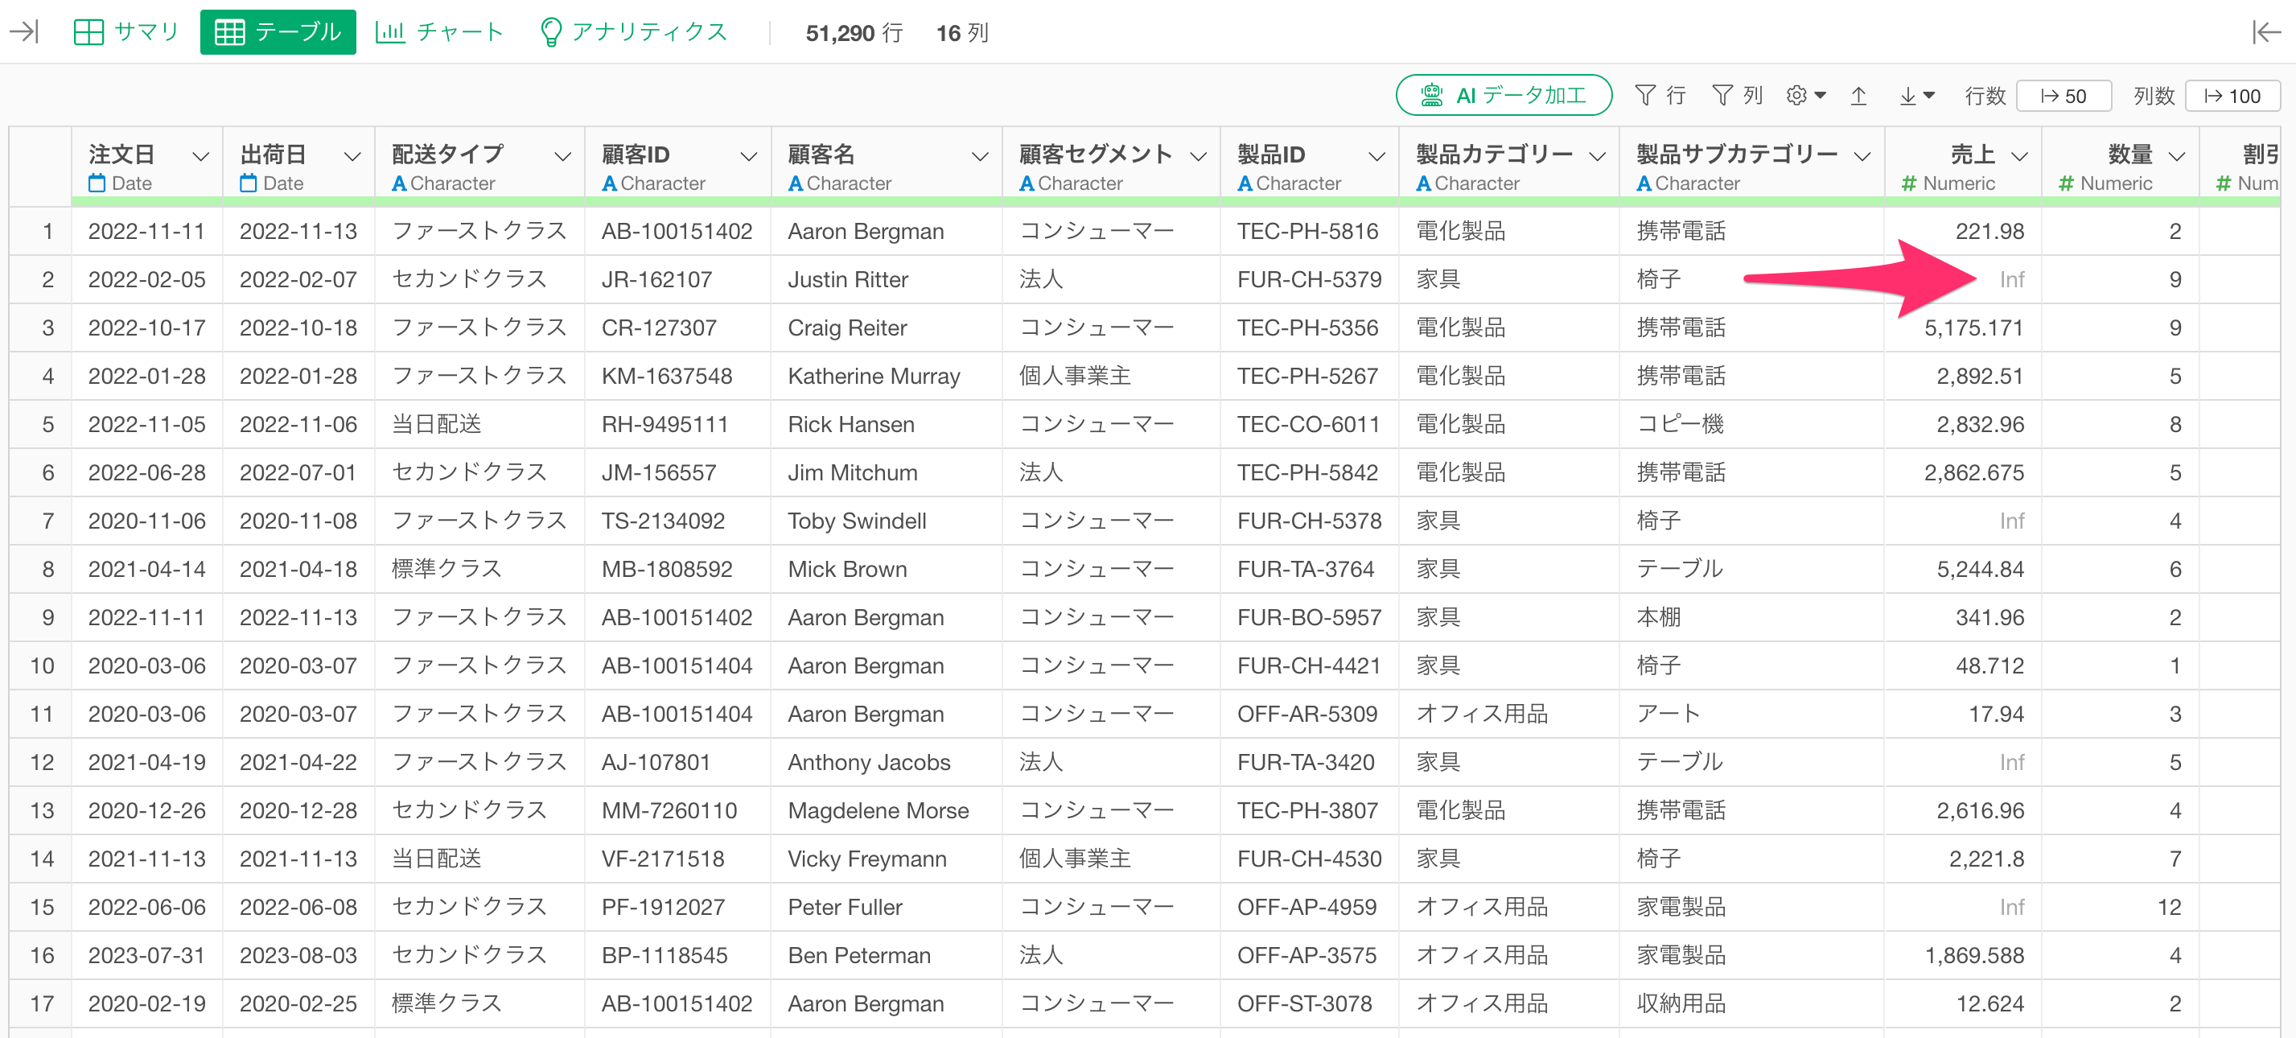Click the robot icon in AI データ加工
Viewport: 2296px width, 1038px height.
click(1431, 96)
